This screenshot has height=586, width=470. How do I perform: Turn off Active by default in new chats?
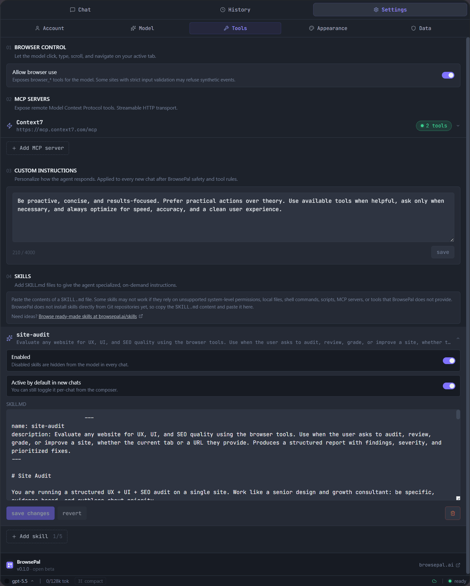449,386
